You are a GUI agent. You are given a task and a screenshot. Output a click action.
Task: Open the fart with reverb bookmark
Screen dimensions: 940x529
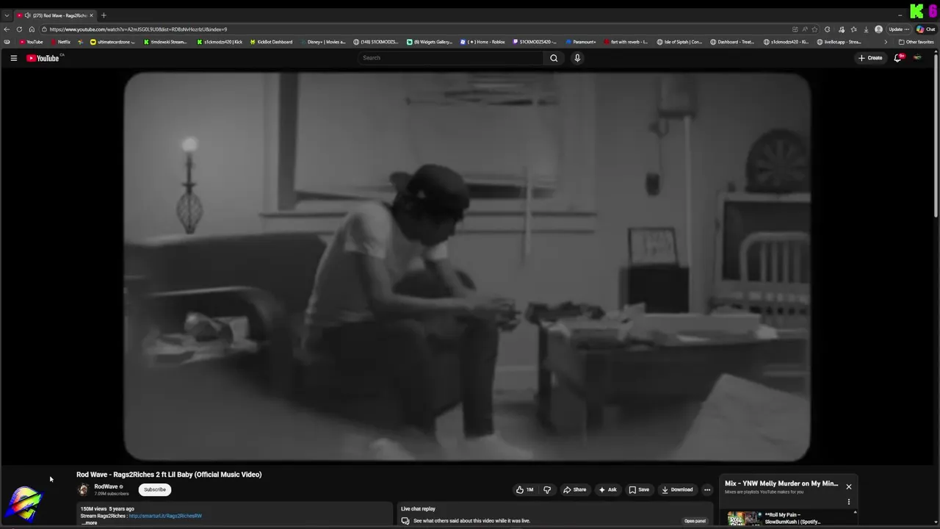625,42
